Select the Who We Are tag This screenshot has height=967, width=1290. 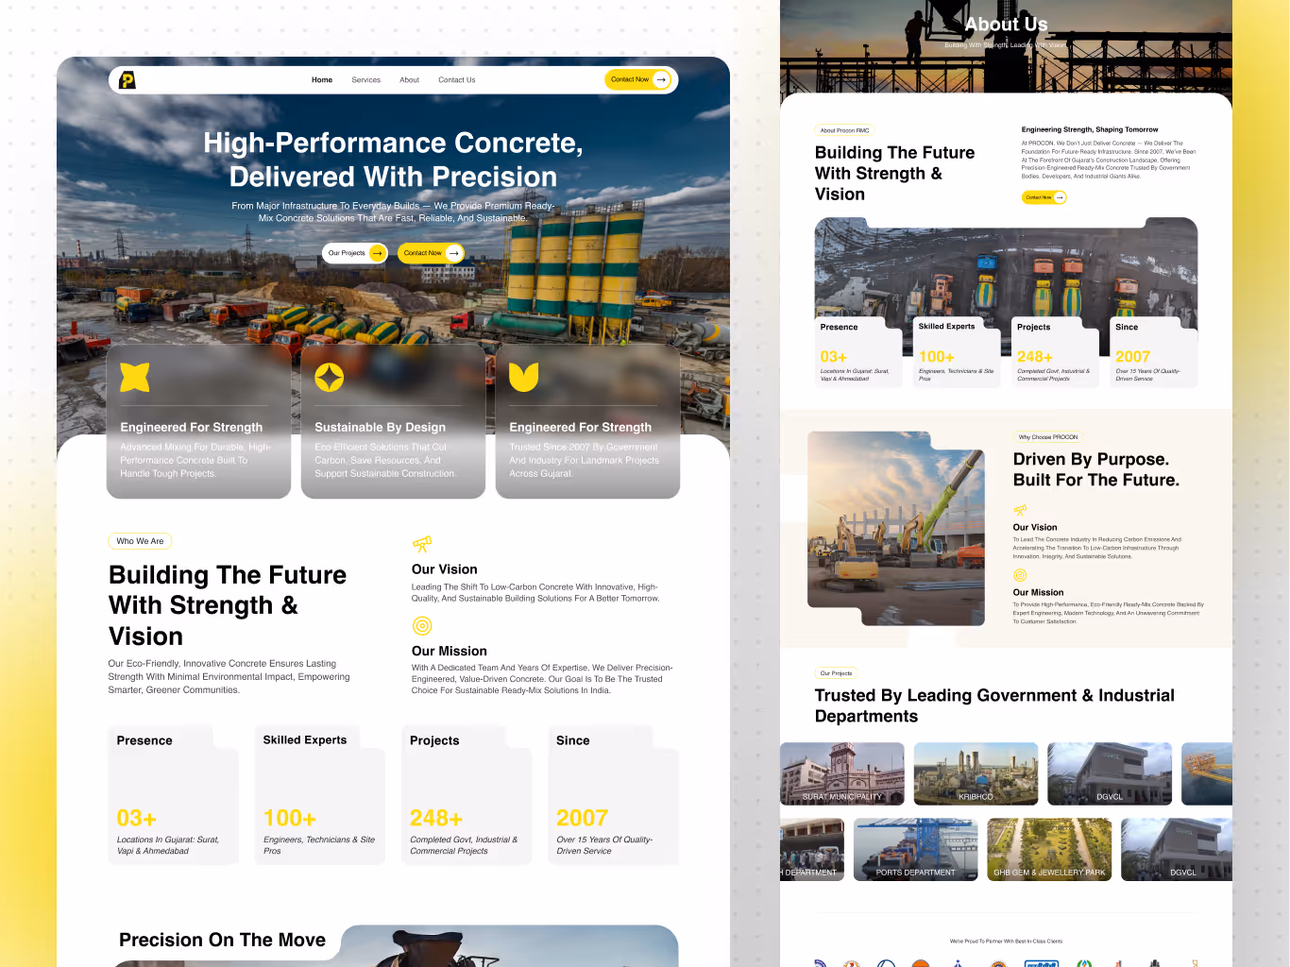(140, 541)
